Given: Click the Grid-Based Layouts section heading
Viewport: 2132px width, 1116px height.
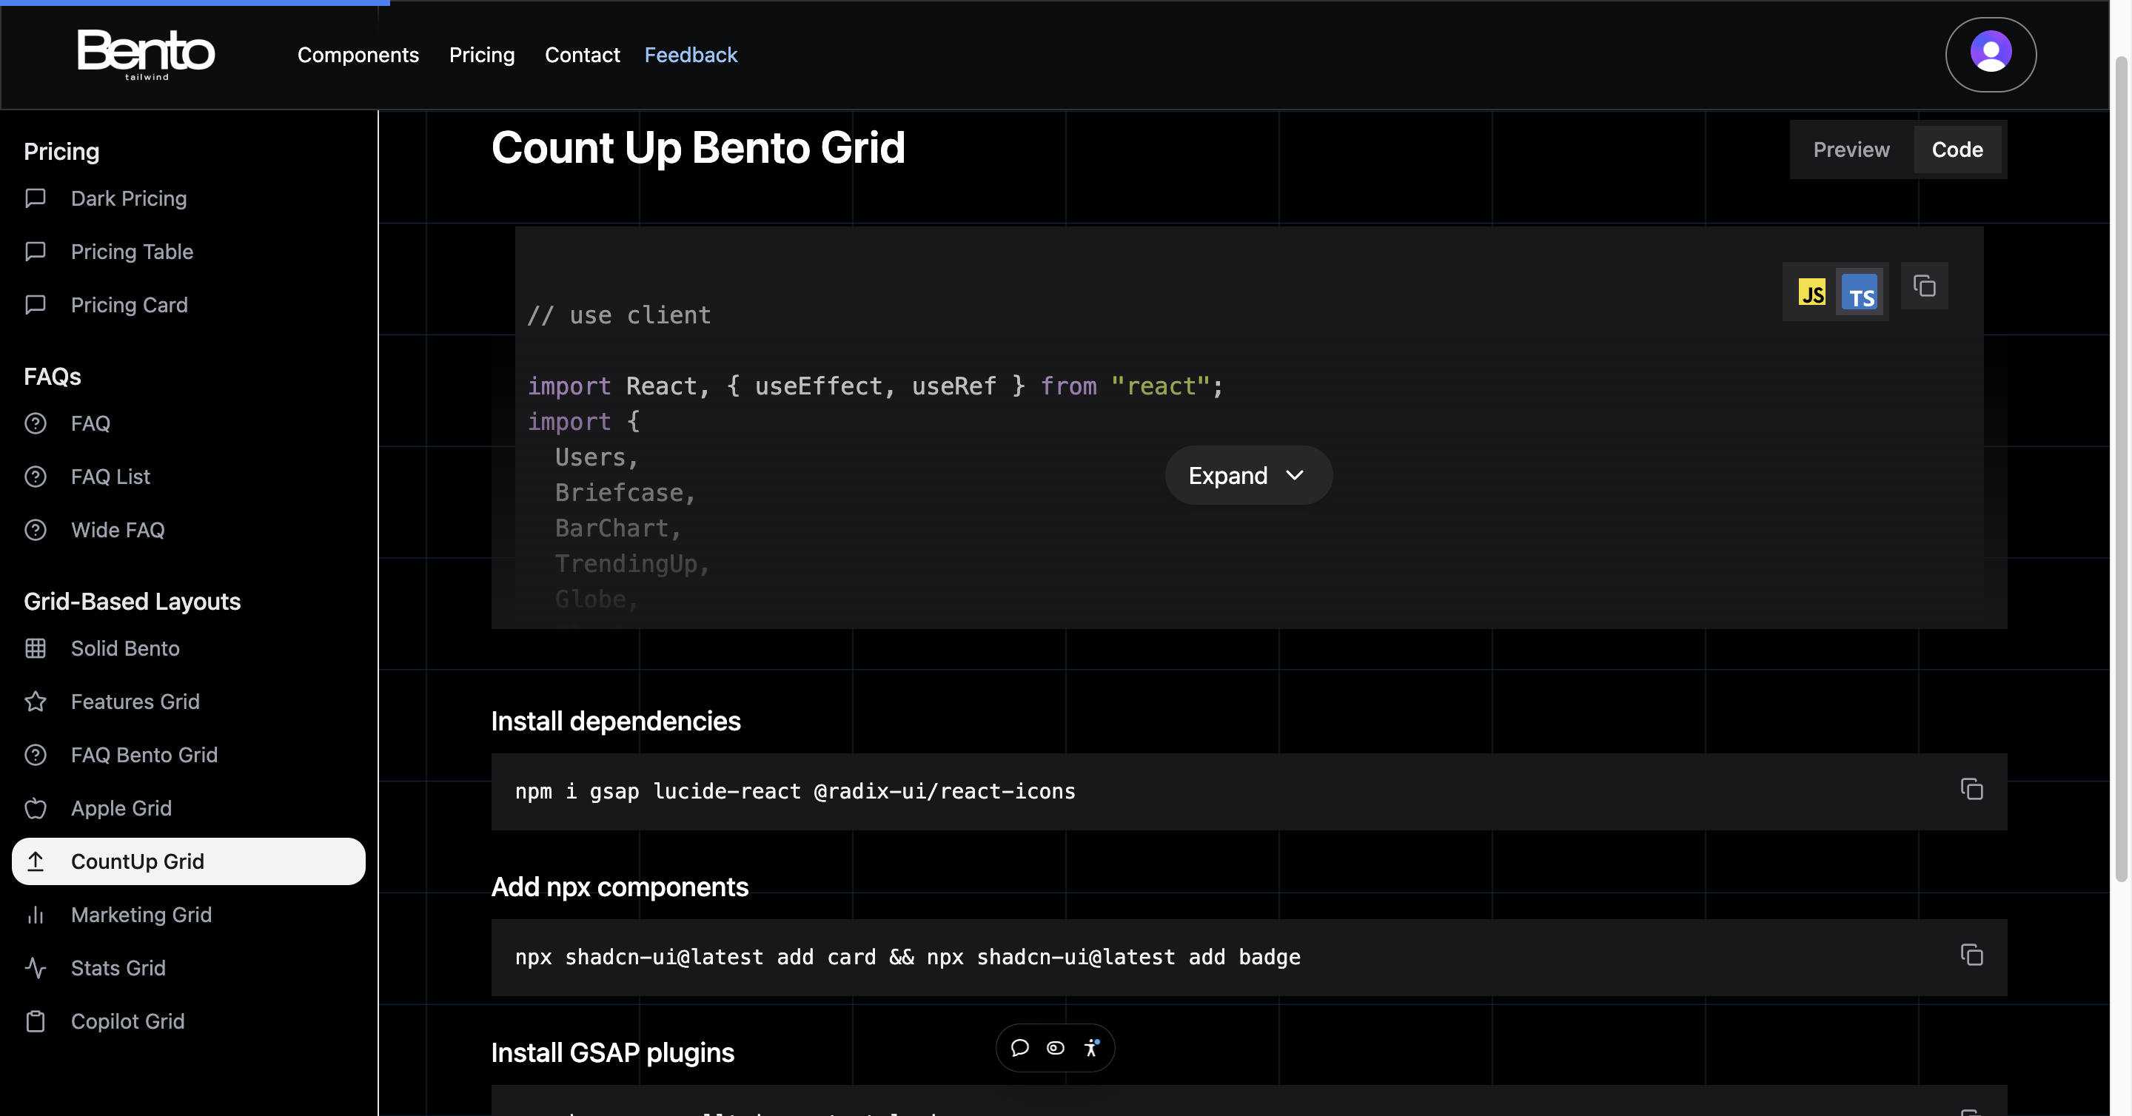Looking at the screenshot, I should coord(133,602).
